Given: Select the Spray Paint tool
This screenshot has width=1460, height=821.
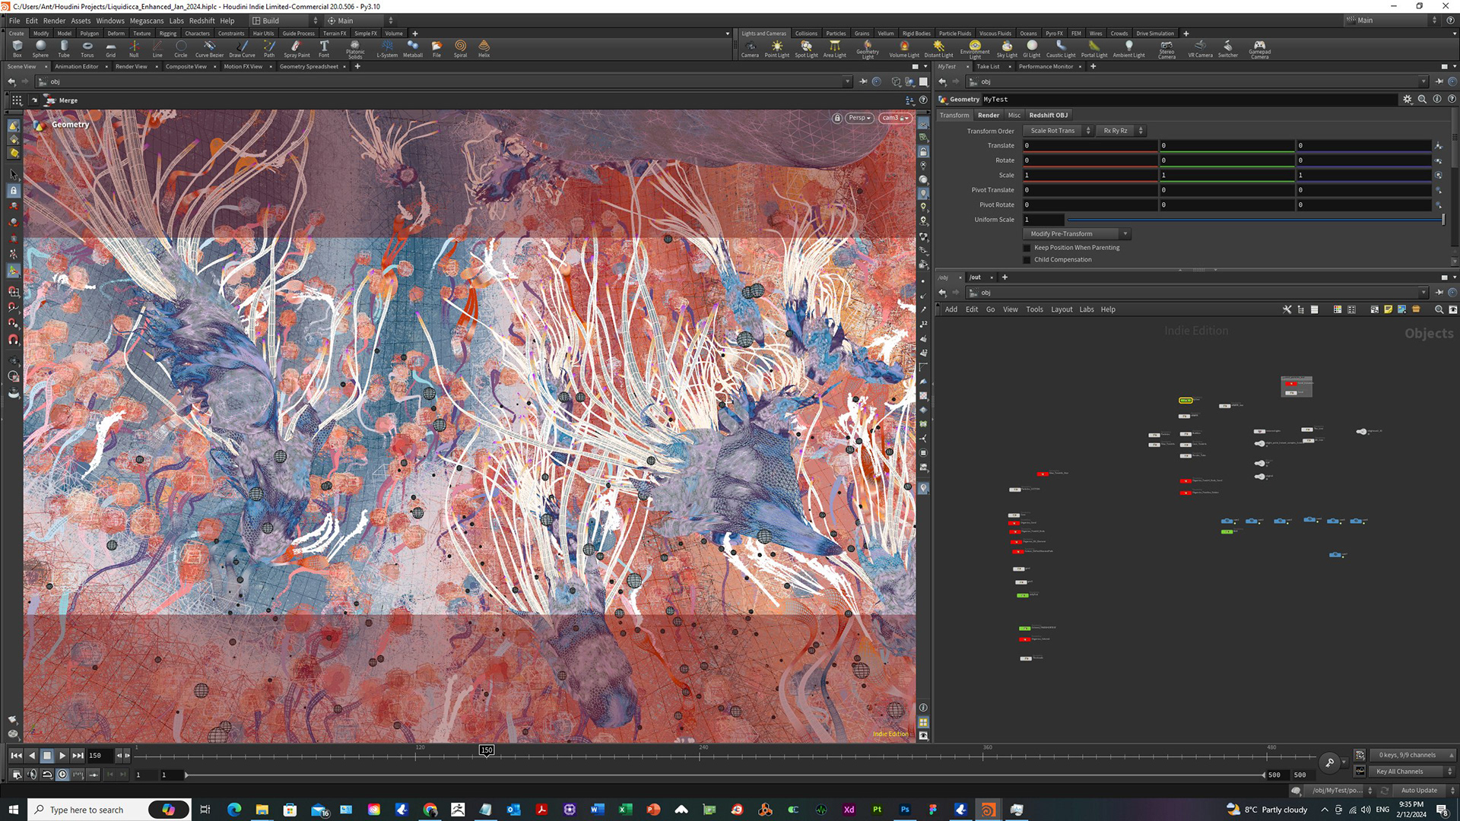Looking at the screenshot, I should (297, 49).
